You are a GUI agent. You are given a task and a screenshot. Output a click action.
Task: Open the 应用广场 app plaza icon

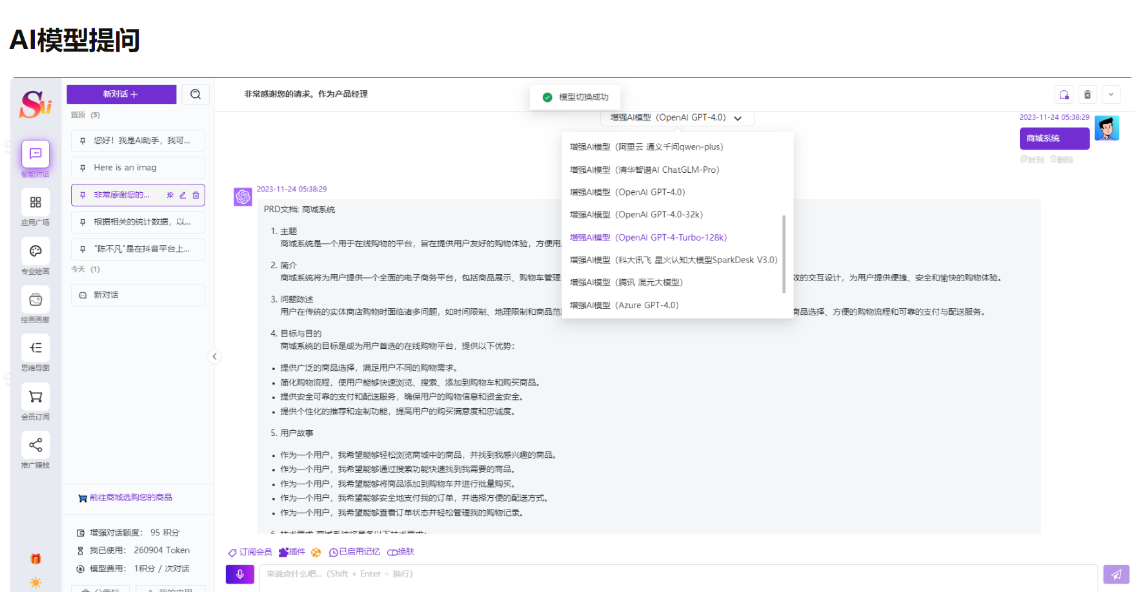point(35,202)
